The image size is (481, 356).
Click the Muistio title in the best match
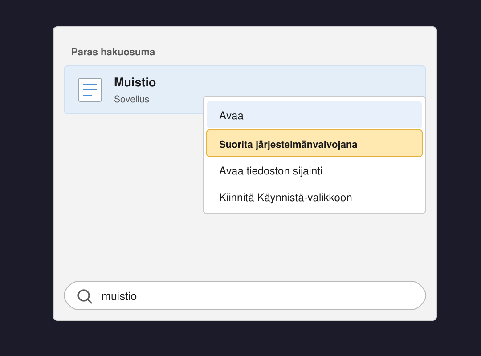(x=135, y=82)
